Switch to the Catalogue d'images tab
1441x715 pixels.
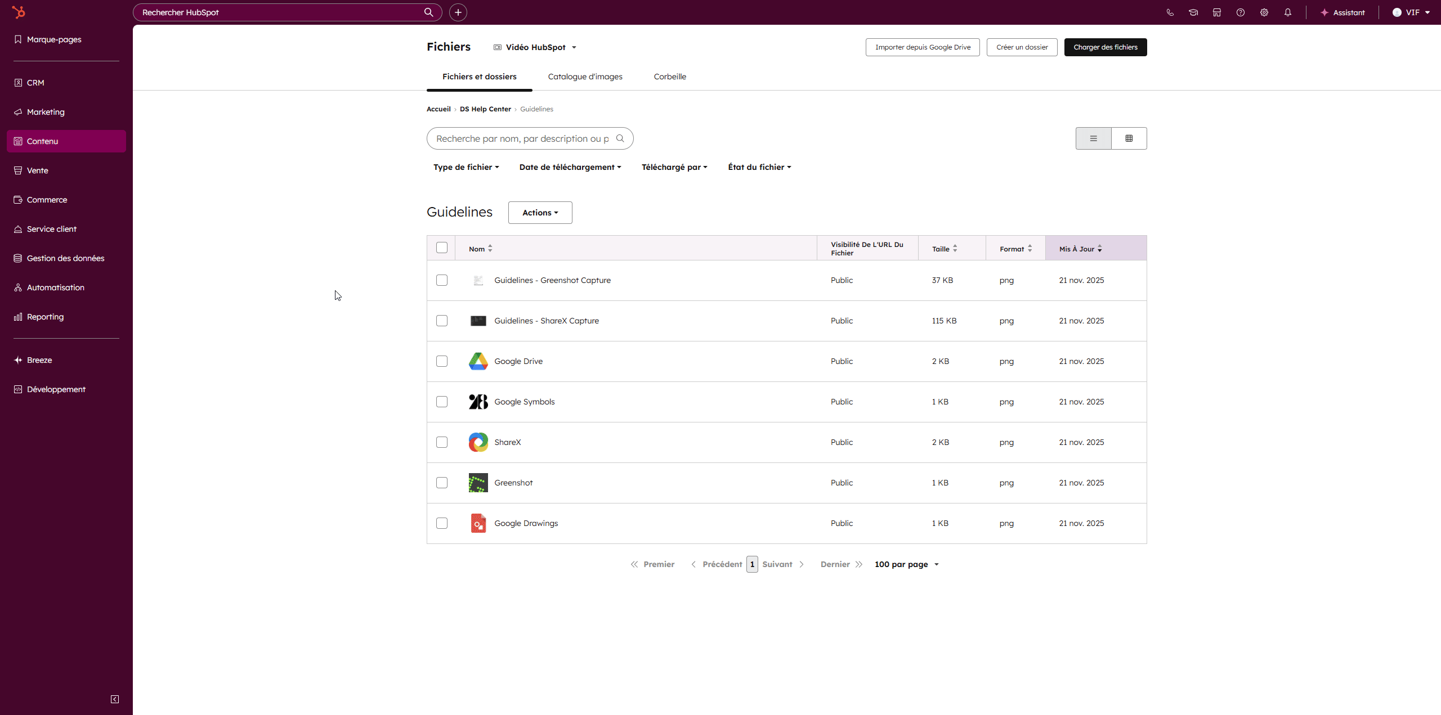tap(585, 77)
